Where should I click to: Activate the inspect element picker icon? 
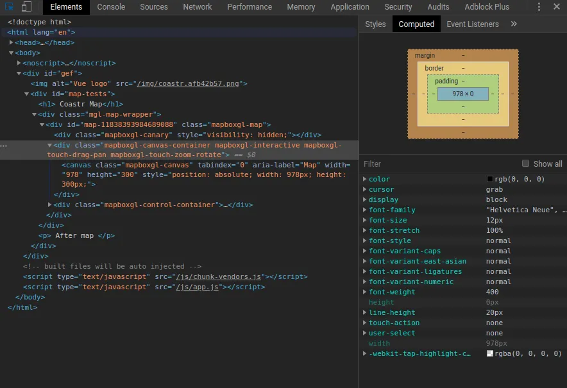click(10, 7)
